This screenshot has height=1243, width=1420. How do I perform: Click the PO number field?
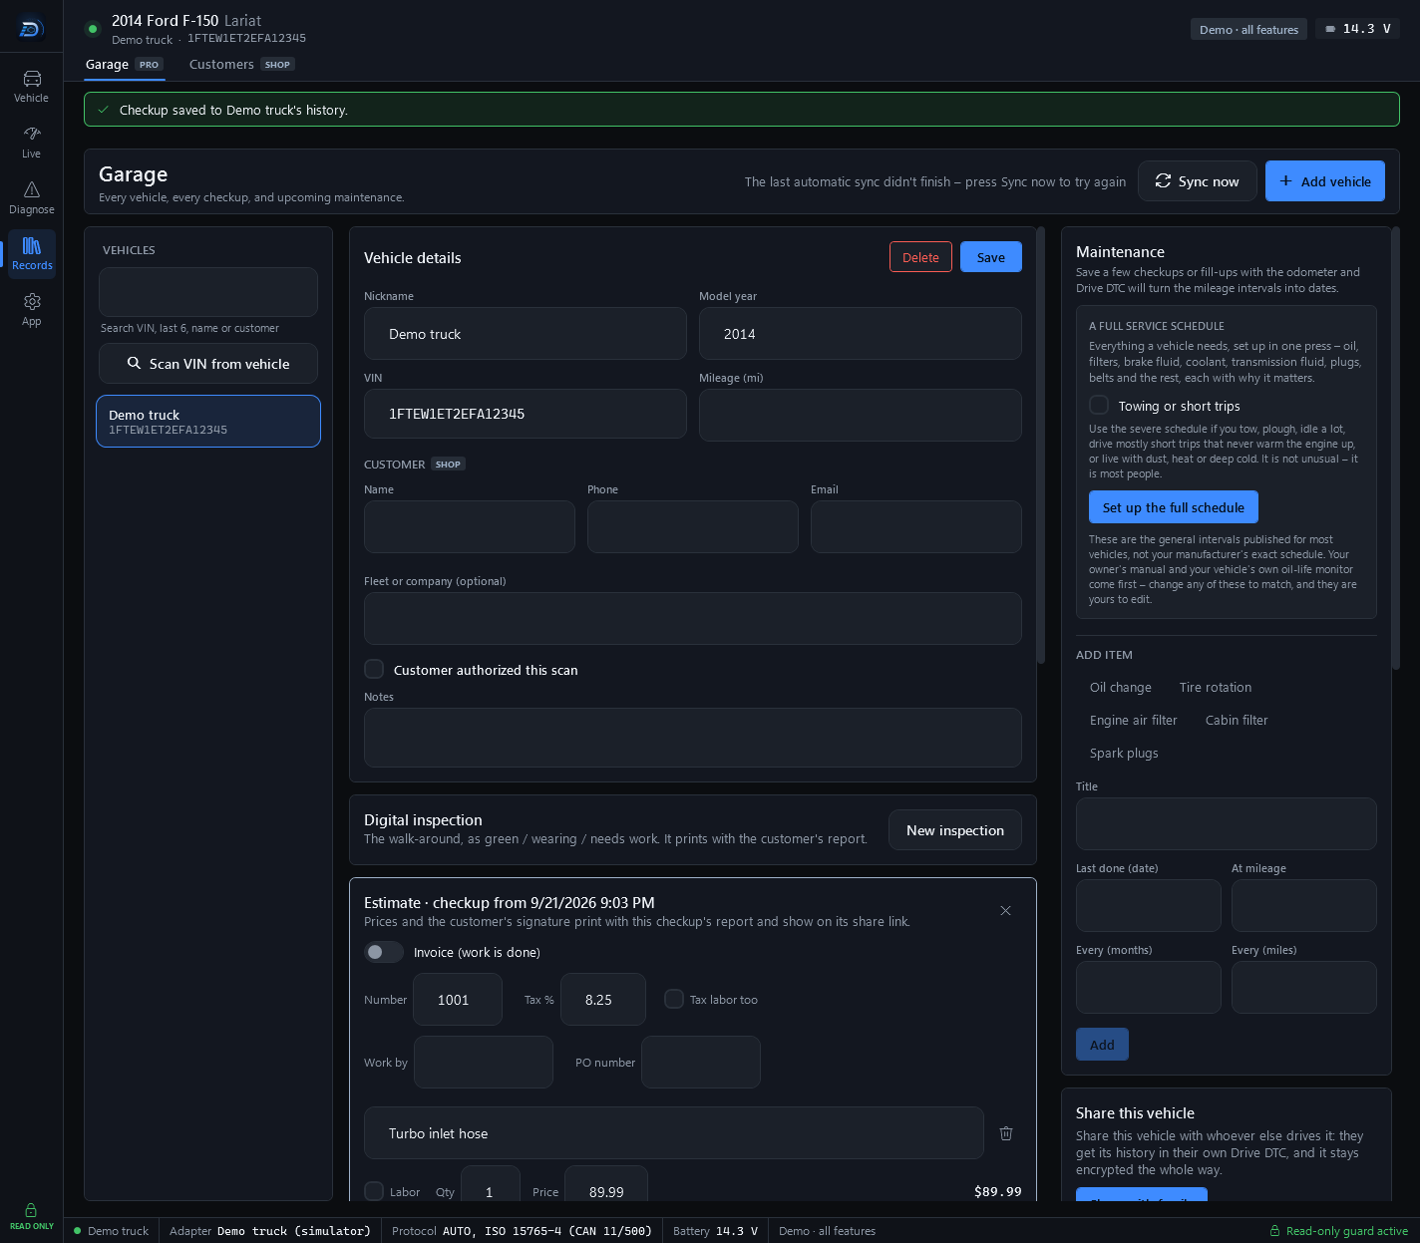(701, 1063)
